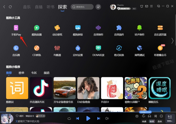Go back with the left arrow
176x124 pixels.
click(4, 7)
